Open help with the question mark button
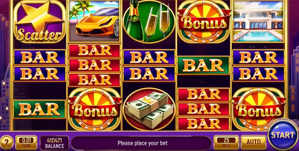 (x=7, y=142)
